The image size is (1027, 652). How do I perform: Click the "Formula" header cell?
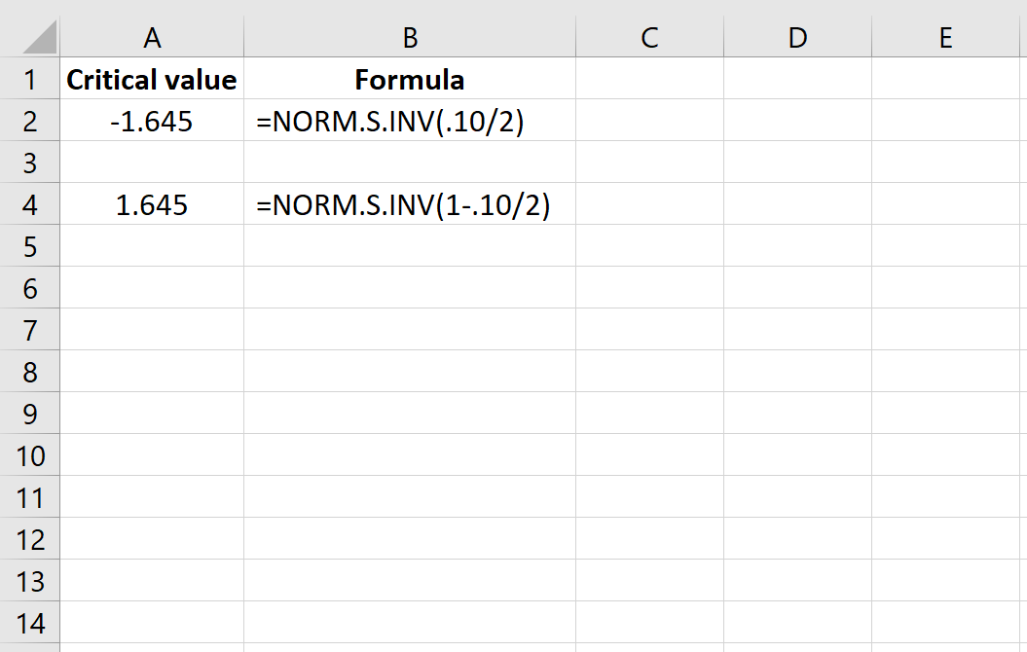410,80
